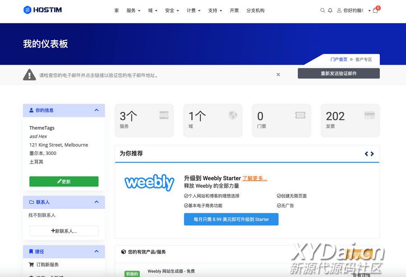Show next recommendation with right arrow
Image resolution: width=406 pixels, height=277 pixels.
click(x=372, y=154)
